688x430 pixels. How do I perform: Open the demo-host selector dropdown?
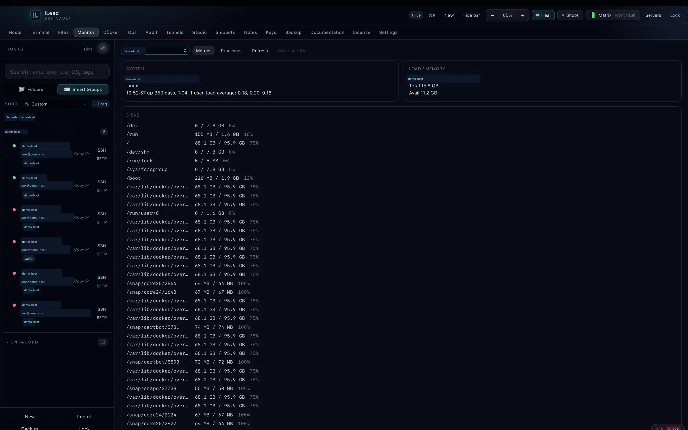click(155, 51)
